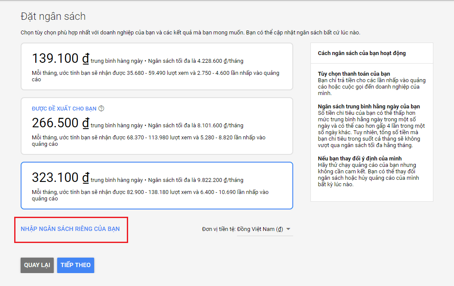Click the Nếu bạn thay đổi ý định heading
This screenshot has height=286, width=454.
click(x=359, y=159)
